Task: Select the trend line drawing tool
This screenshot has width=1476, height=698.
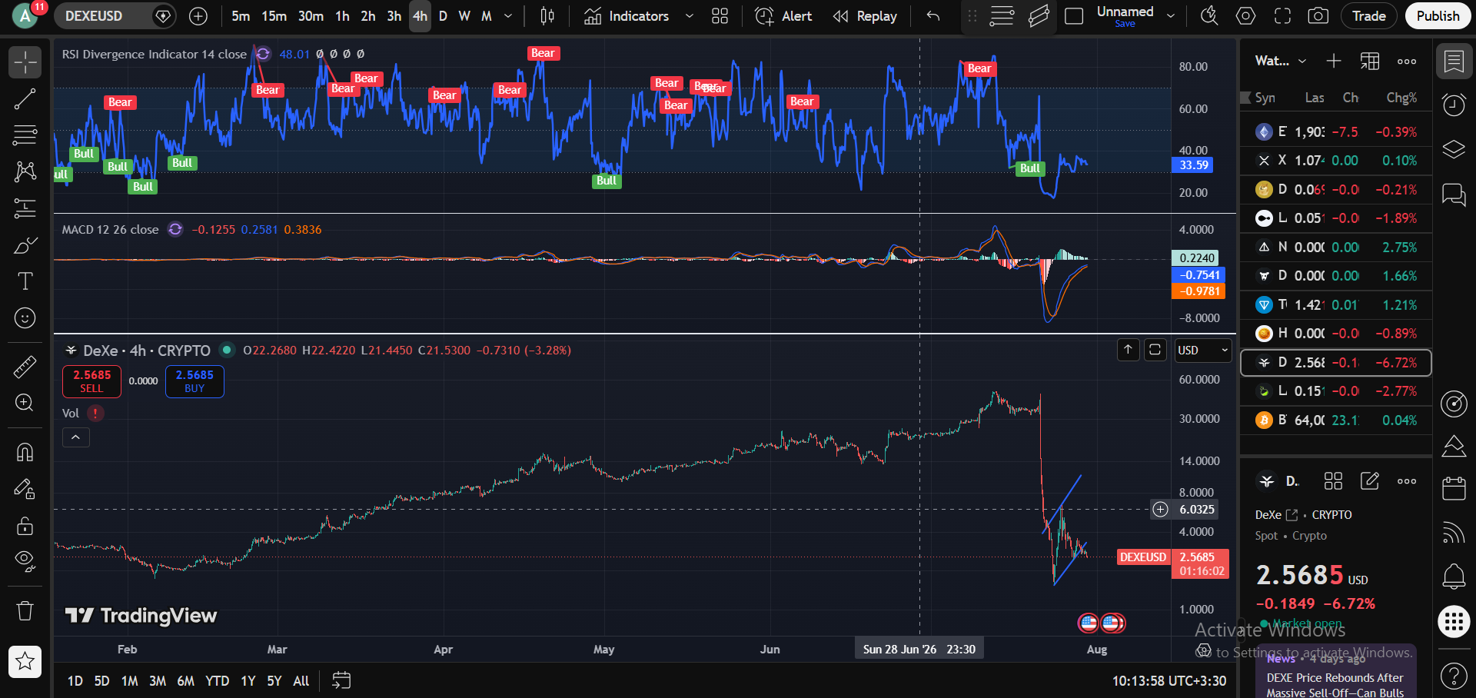Action: pyautogui.click(x=25, y=99)
